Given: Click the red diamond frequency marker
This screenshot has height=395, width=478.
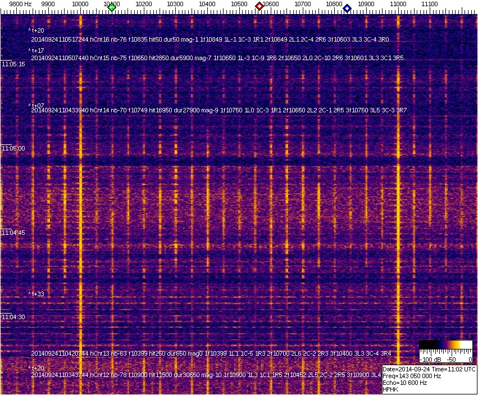Looking at the screenshot, I should (260, 6).
